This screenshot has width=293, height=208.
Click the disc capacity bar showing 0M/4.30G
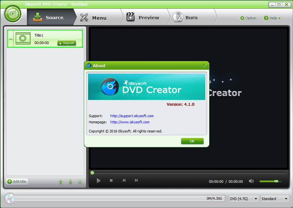[x=119, y=199]
